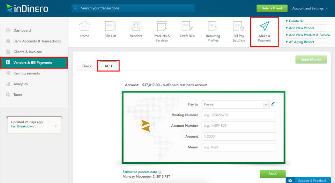Click the estimated process date info icon

coord(160,172)
